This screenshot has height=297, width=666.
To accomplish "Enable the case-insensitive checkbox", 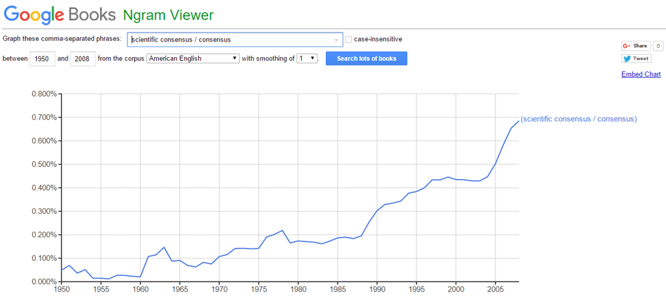I will click(349, 40).
